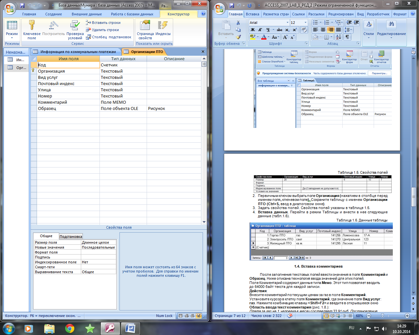Open the bullet list dropdown arrow in Word
419x335 pixels.
point(320,23)
